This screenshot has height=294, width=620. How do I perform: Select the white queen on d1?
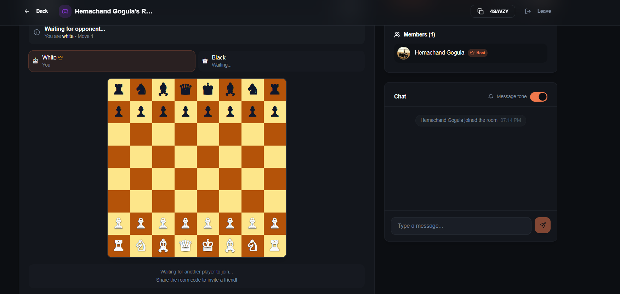[186, 246]
